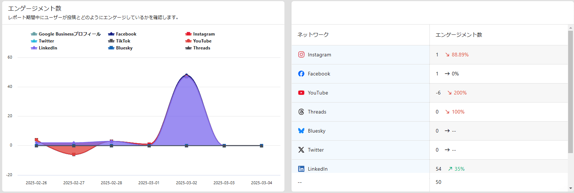Image resolution: width=574 pixels, height=193 pixels.
Task: Click the Threads icon in table row
Action: [301, 112]
